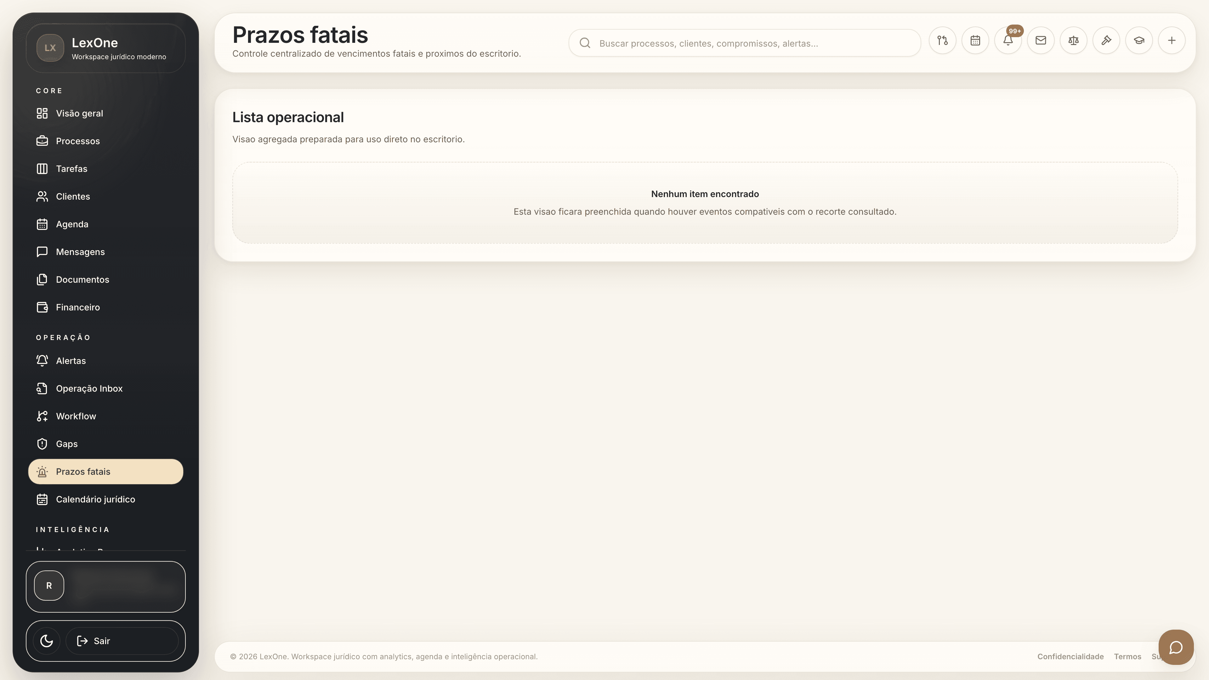Open the chat bubble in the bottom corner
The height and width of the screenshot is (680, 1209).
coord(1176,647)
